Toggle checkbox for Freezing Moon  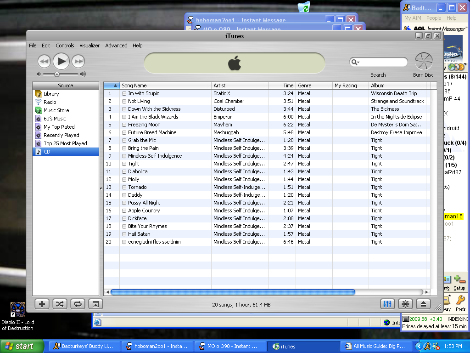click(124, 125)
